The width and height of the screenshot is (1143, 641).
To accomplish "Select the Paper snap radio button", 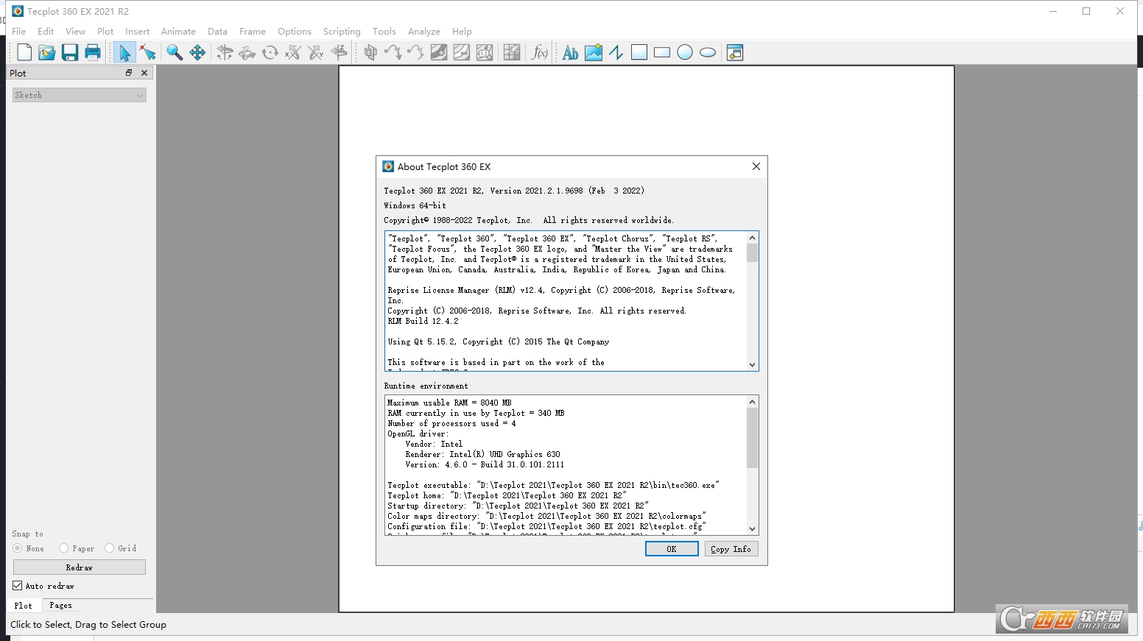I will pos(64,548).
